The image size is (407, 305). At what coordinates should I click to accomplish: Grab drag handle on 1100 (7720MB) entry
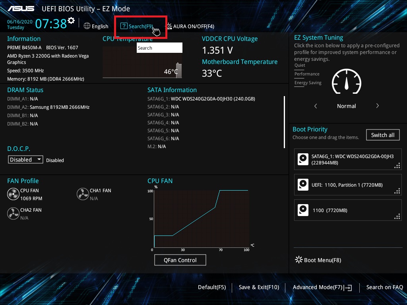pos(397,216)
